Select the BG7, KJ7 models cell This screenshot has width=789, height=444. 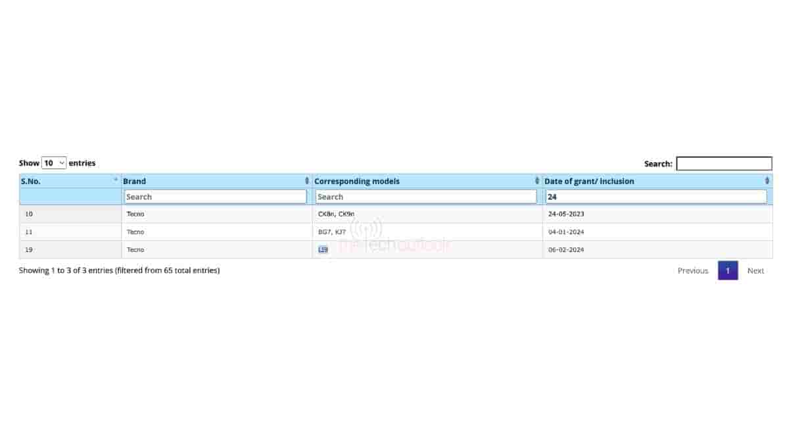pyautogui.click(x=332, y=232)
